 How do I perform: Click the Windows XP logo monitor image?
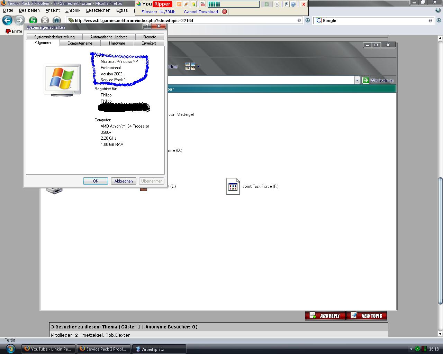62,80
